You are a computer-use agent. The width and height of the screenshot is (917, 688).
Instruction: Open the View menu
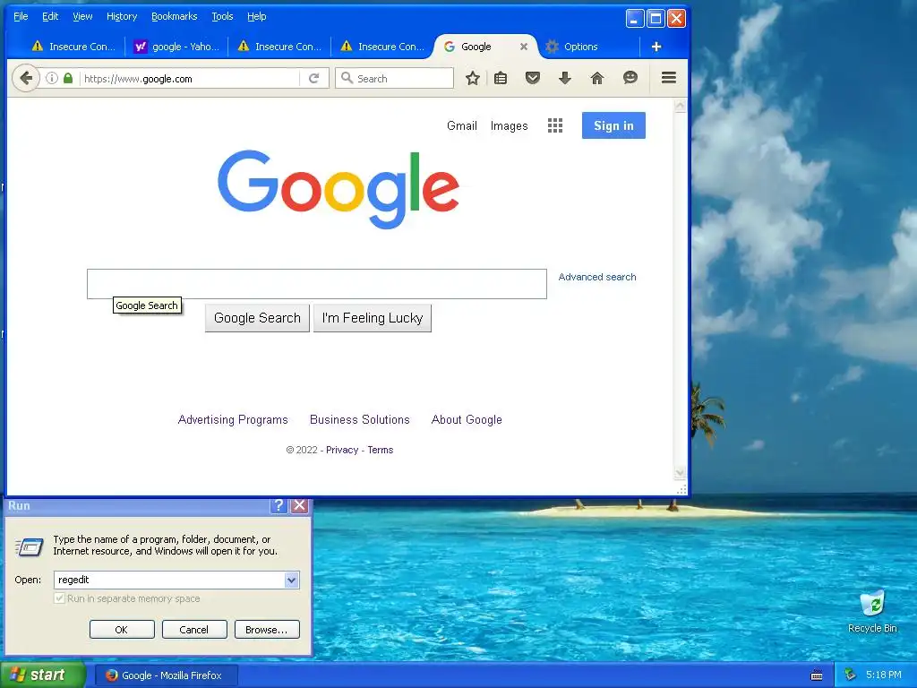[x=82, y=16]
